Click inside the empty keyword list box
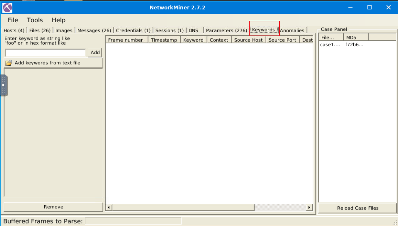The image size is (398, 226). [53, 133]
